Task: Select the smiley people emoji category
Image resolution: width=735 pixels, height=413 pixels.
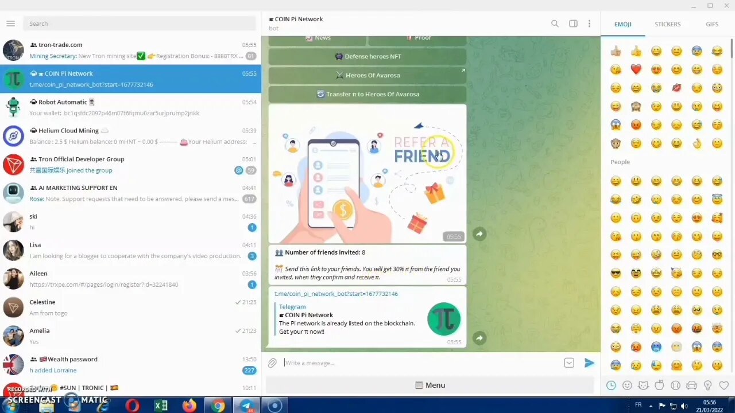Action: (x=627, y=385)
